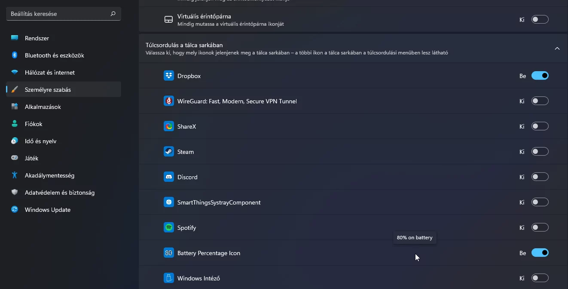Click the search magnifier icon

tap(113, 14)
